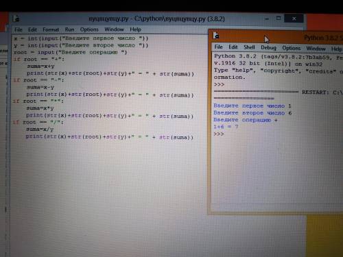Click the '1+6 = 7' output line

226,127
